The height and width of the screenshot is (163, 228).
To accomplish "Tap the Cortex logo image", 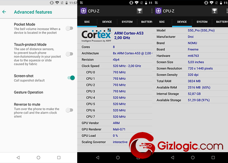I will 96,35.
